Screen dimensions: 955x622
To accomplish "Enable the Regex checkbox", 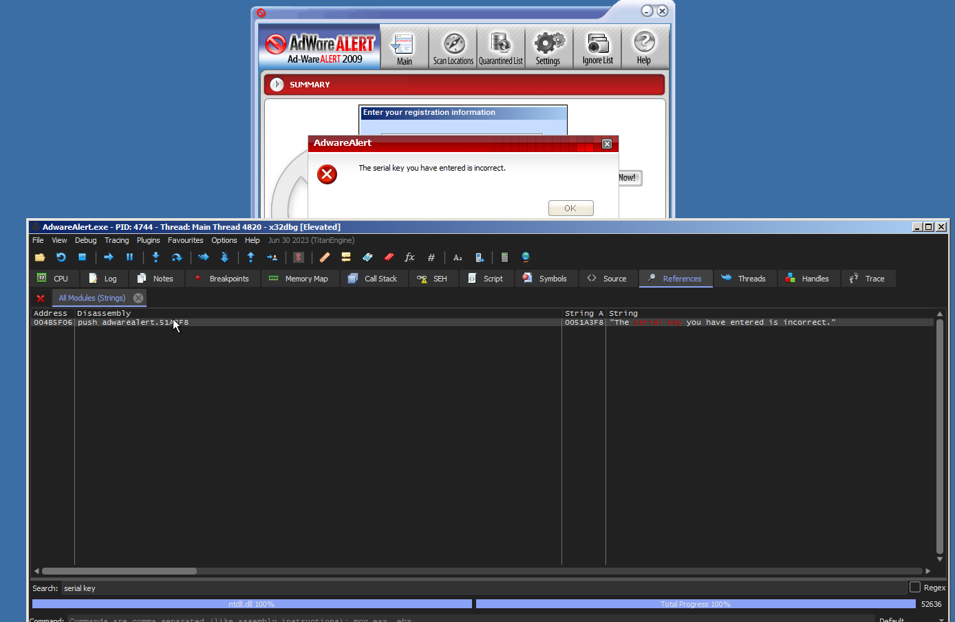I will click(x=915, y=587).
